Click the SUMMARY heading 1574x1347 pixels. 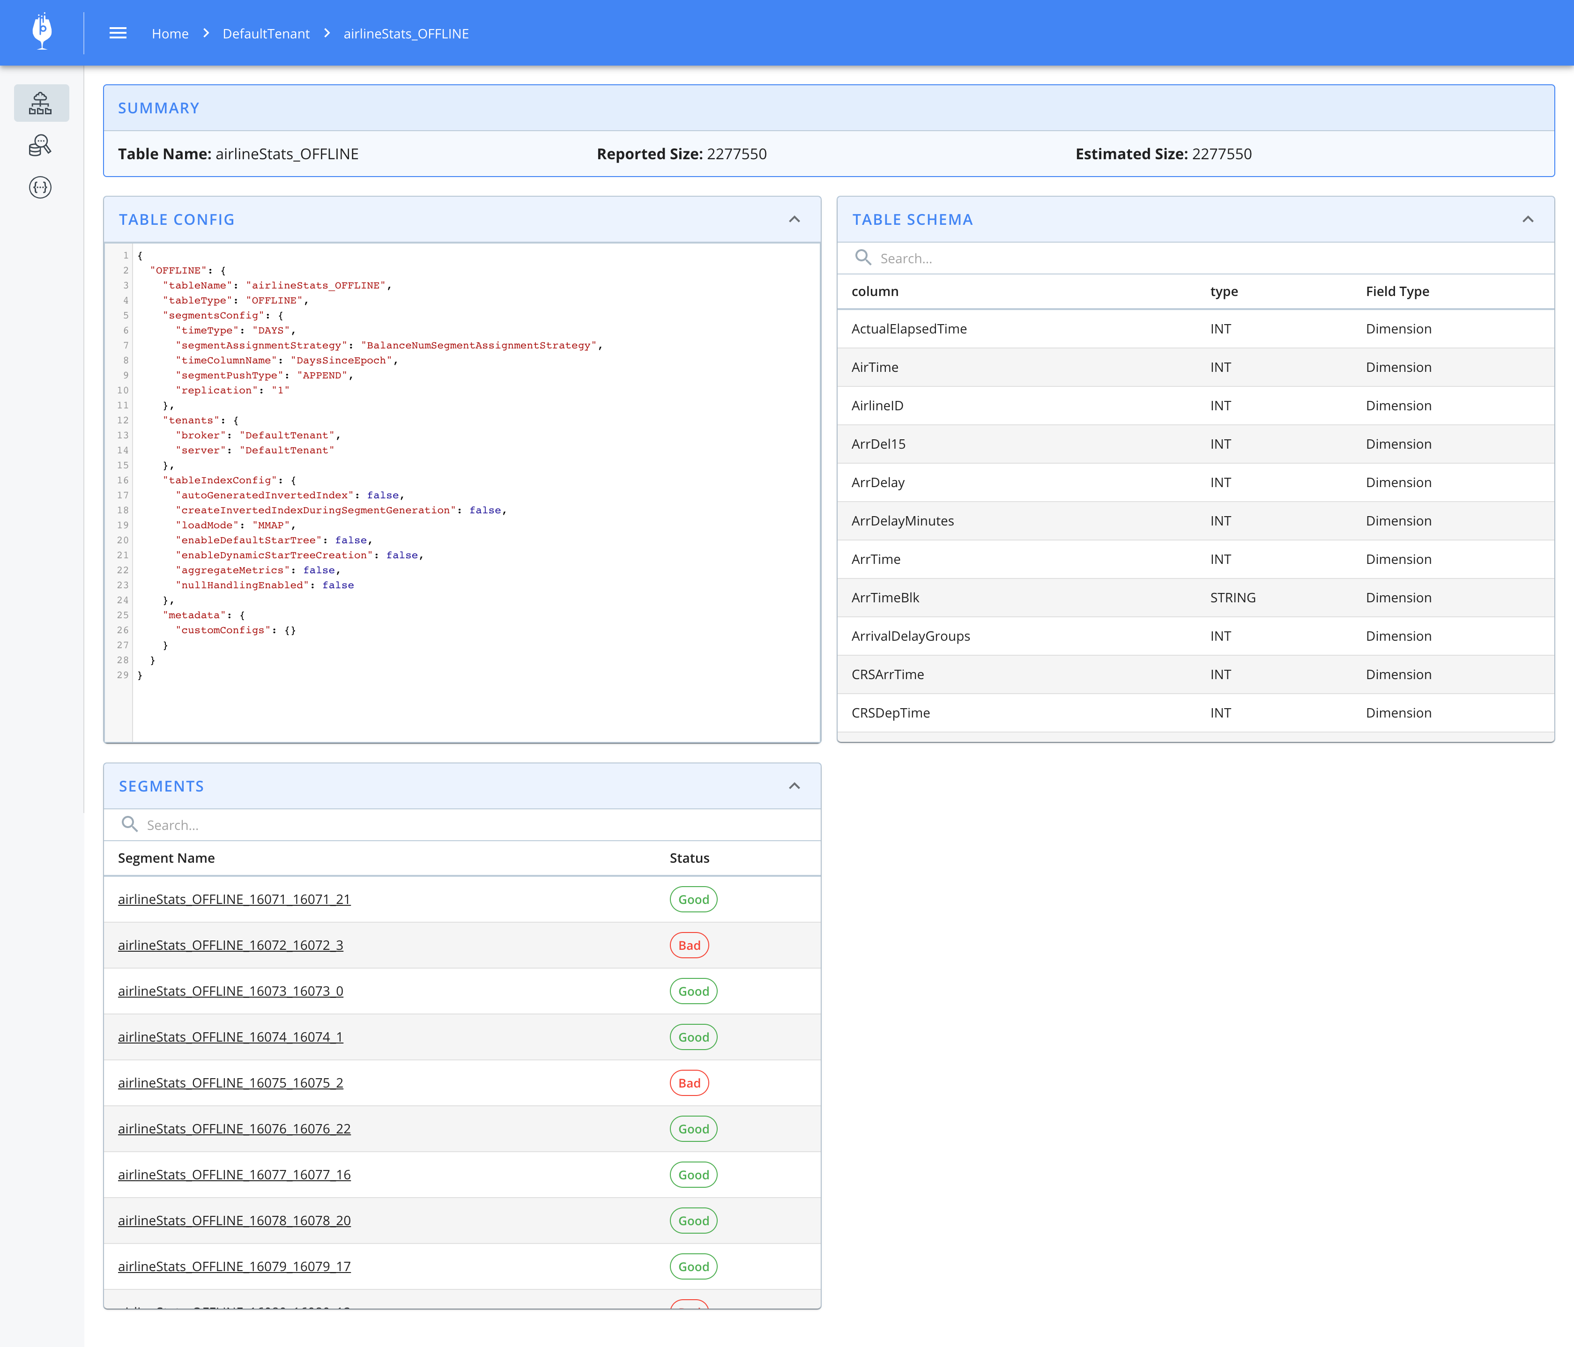click(x=159, y=108)
